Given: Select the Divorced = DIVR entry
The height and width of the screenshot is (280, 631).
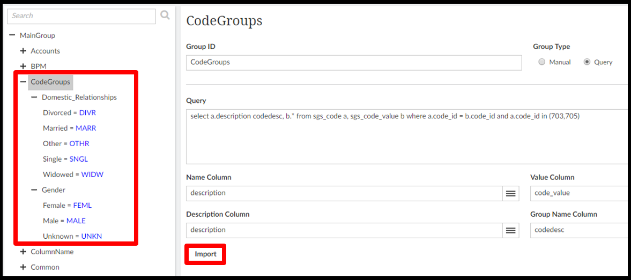Looking at the screenshot, I should point(69,113).
